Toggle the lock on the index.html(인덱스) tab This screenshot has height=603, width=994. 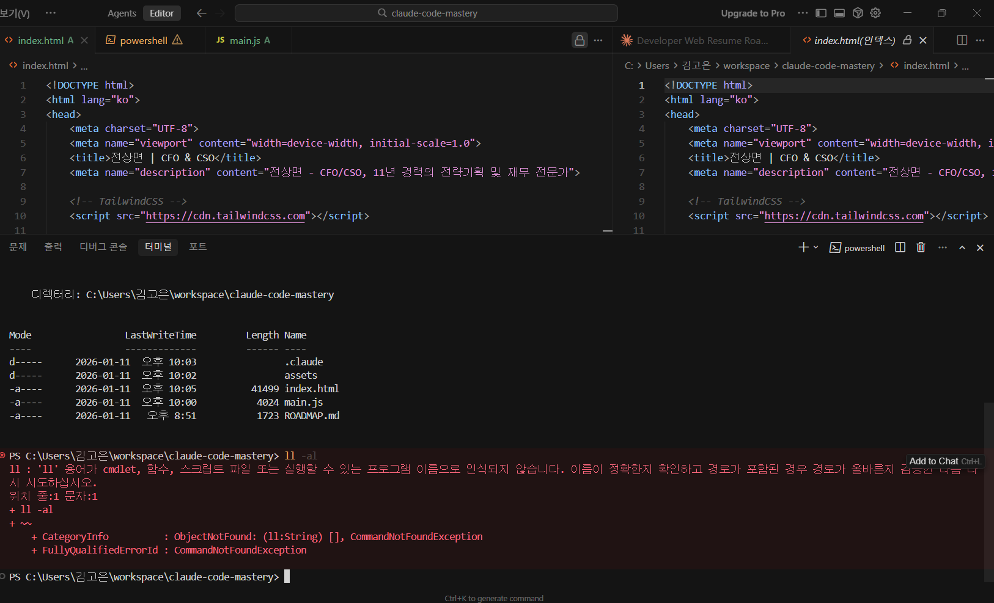click(x=907, y=40)
